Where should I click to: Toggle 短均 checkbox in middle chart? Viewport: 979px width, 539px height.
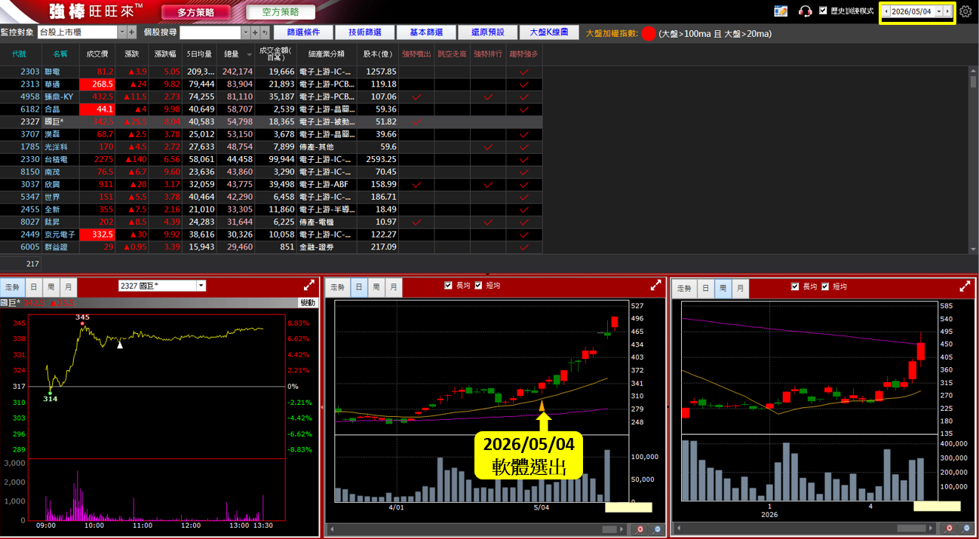click(479, 286)
